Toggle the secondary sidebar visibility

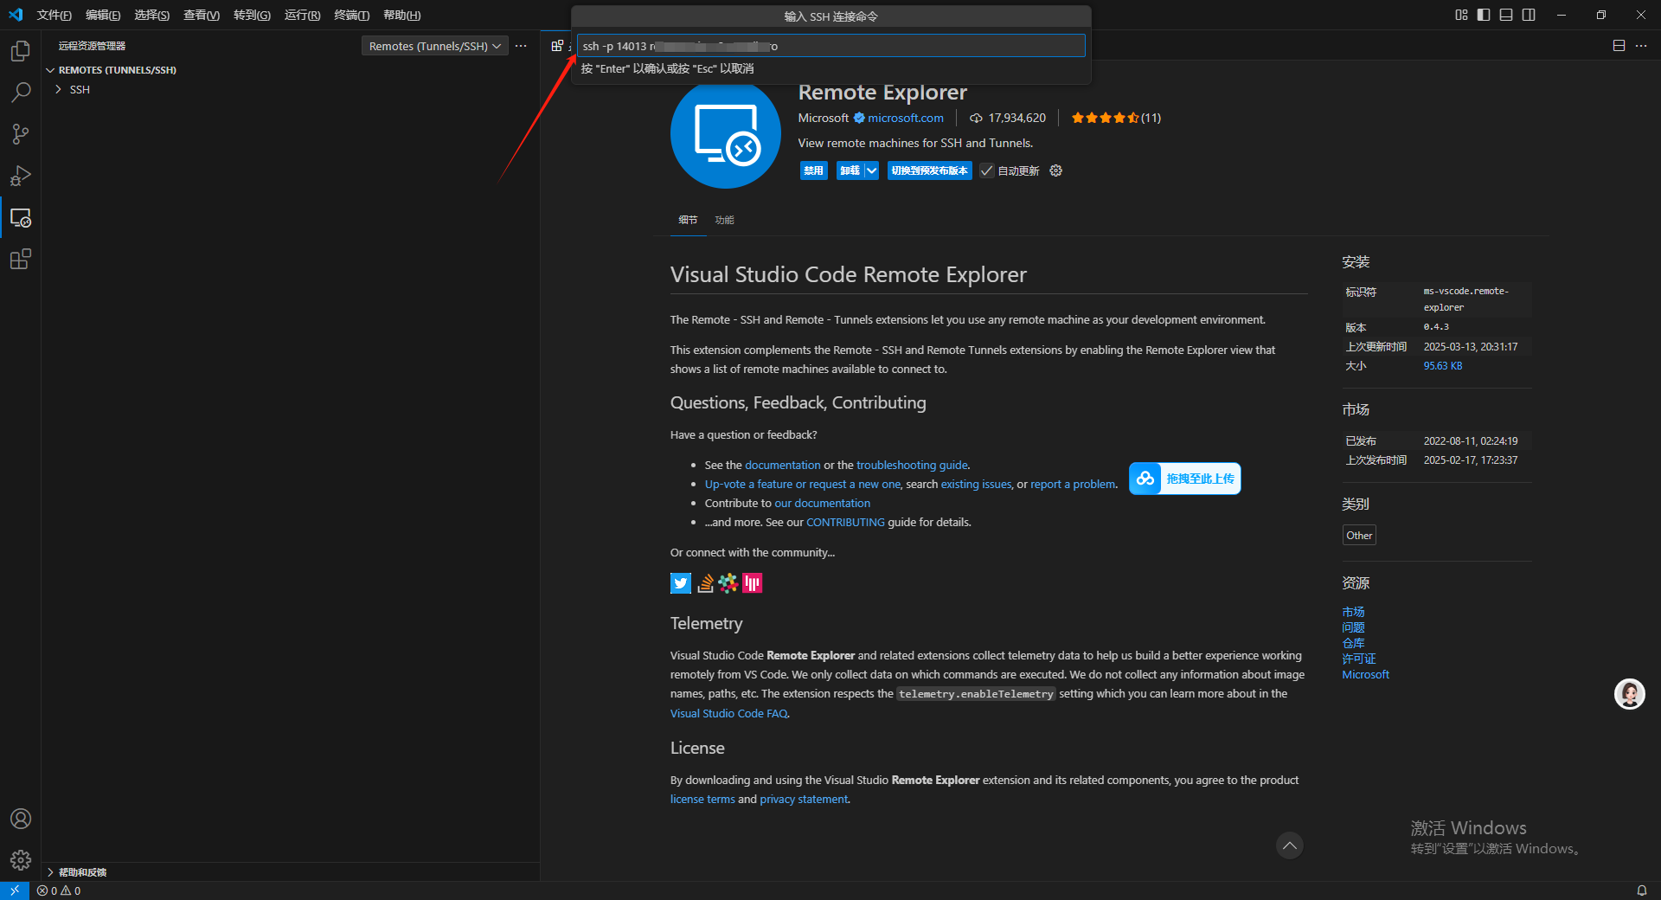pos(1529,15)
